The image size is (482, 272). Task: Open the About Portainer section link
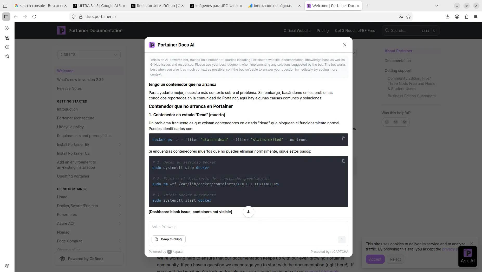click(398, 51)
